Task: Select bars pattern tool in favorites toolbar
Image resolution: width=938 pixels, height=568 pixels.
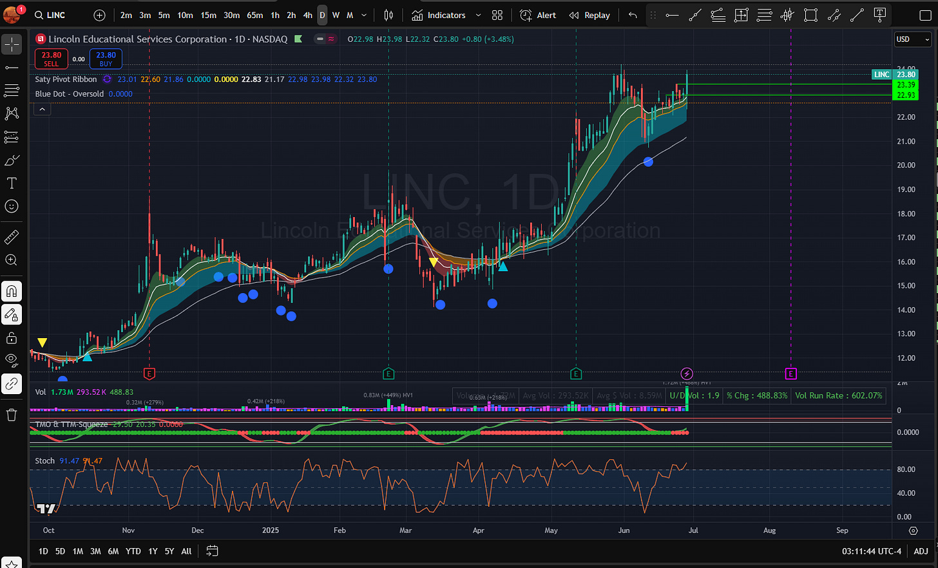Action: tap(787, 15)
